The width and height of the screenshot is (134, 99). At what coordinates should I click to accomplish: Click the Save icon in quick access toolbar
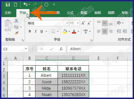(x=8, y=5)
